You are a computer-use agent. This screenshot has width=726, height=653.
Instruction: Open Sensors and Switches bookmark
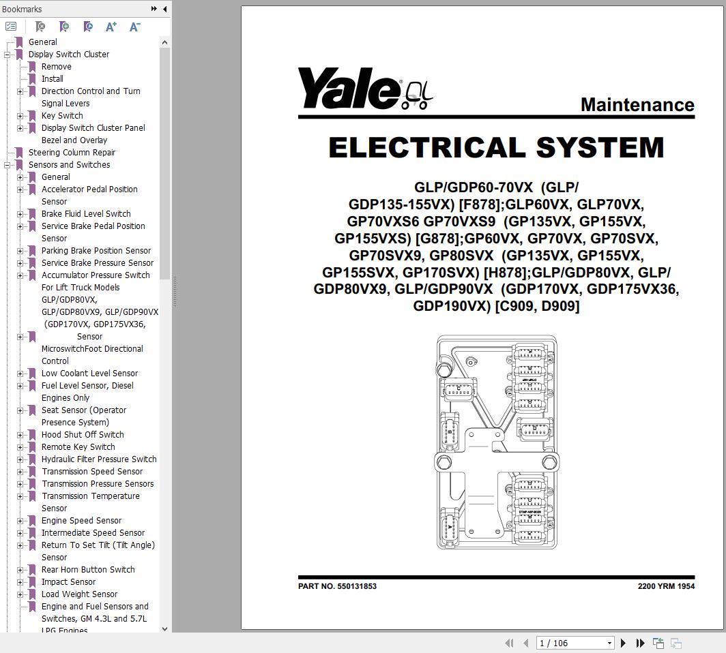point(69,165)
